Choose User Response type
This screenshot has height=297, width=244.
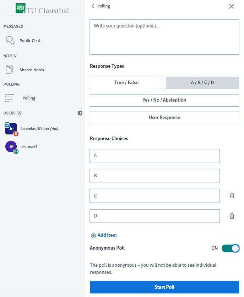(164, 118)
